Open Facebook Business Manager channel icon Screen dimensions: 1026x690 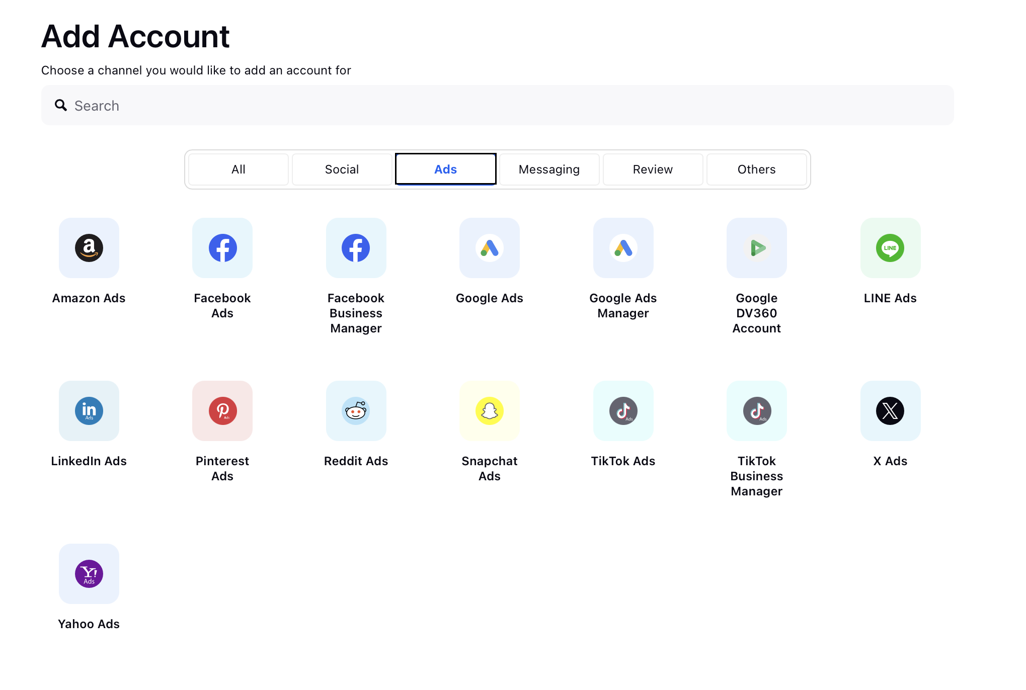356,248
